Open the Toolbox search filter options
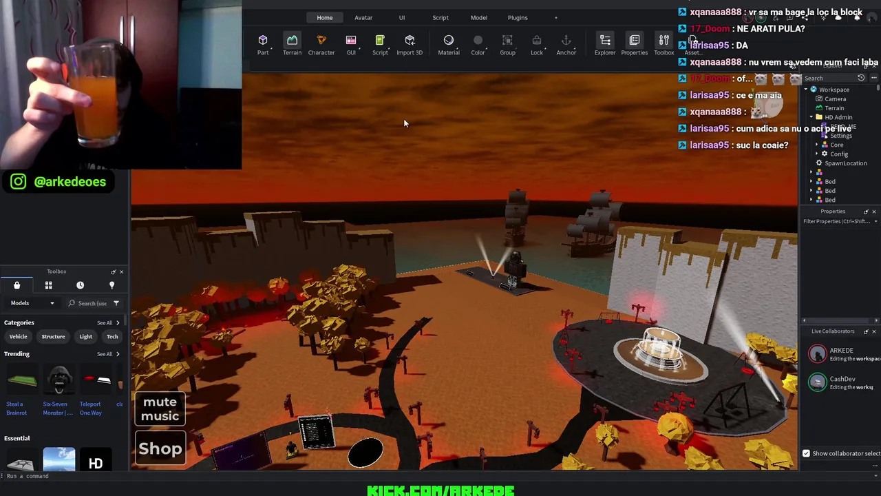 (116, 303)
